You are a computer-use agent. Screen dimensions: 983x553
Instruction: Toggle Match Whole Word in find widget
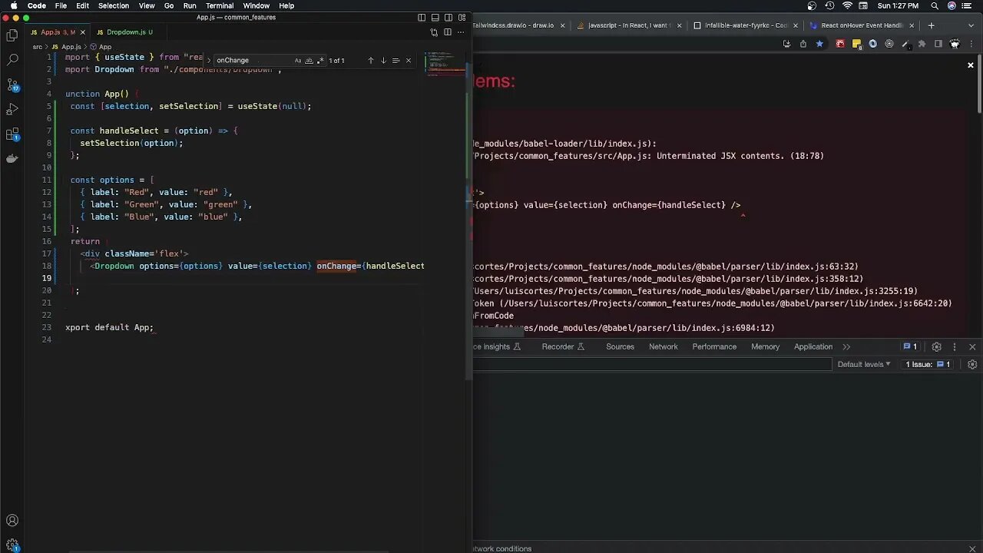click(309, 61)
